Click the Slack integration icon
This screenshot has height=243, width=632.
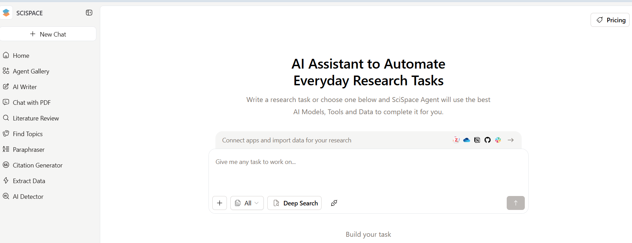(x=498, y=140)
